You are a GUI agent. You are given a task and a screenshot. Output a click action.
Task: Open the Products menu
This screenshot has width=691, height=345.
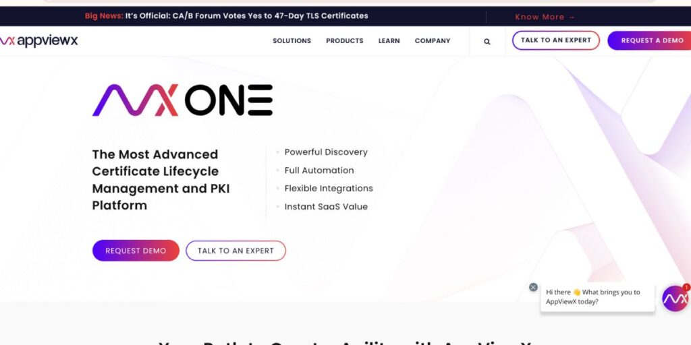click(344, 41)
